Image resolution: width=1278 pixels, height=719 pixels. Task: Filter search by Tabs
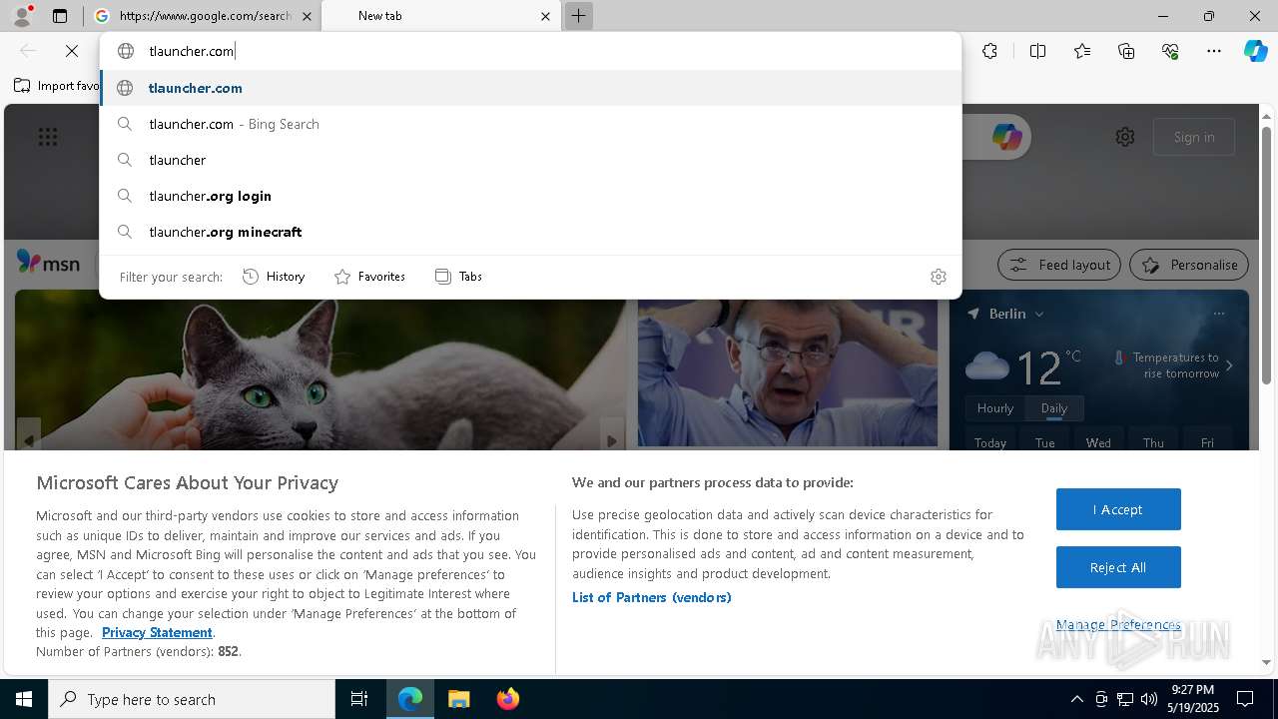click(458, 277)
